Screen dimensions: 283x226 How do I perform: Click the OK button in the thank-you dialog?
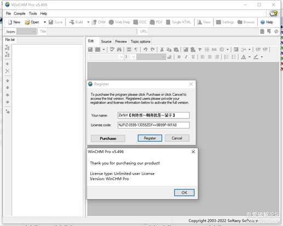(x=184, y=193)
